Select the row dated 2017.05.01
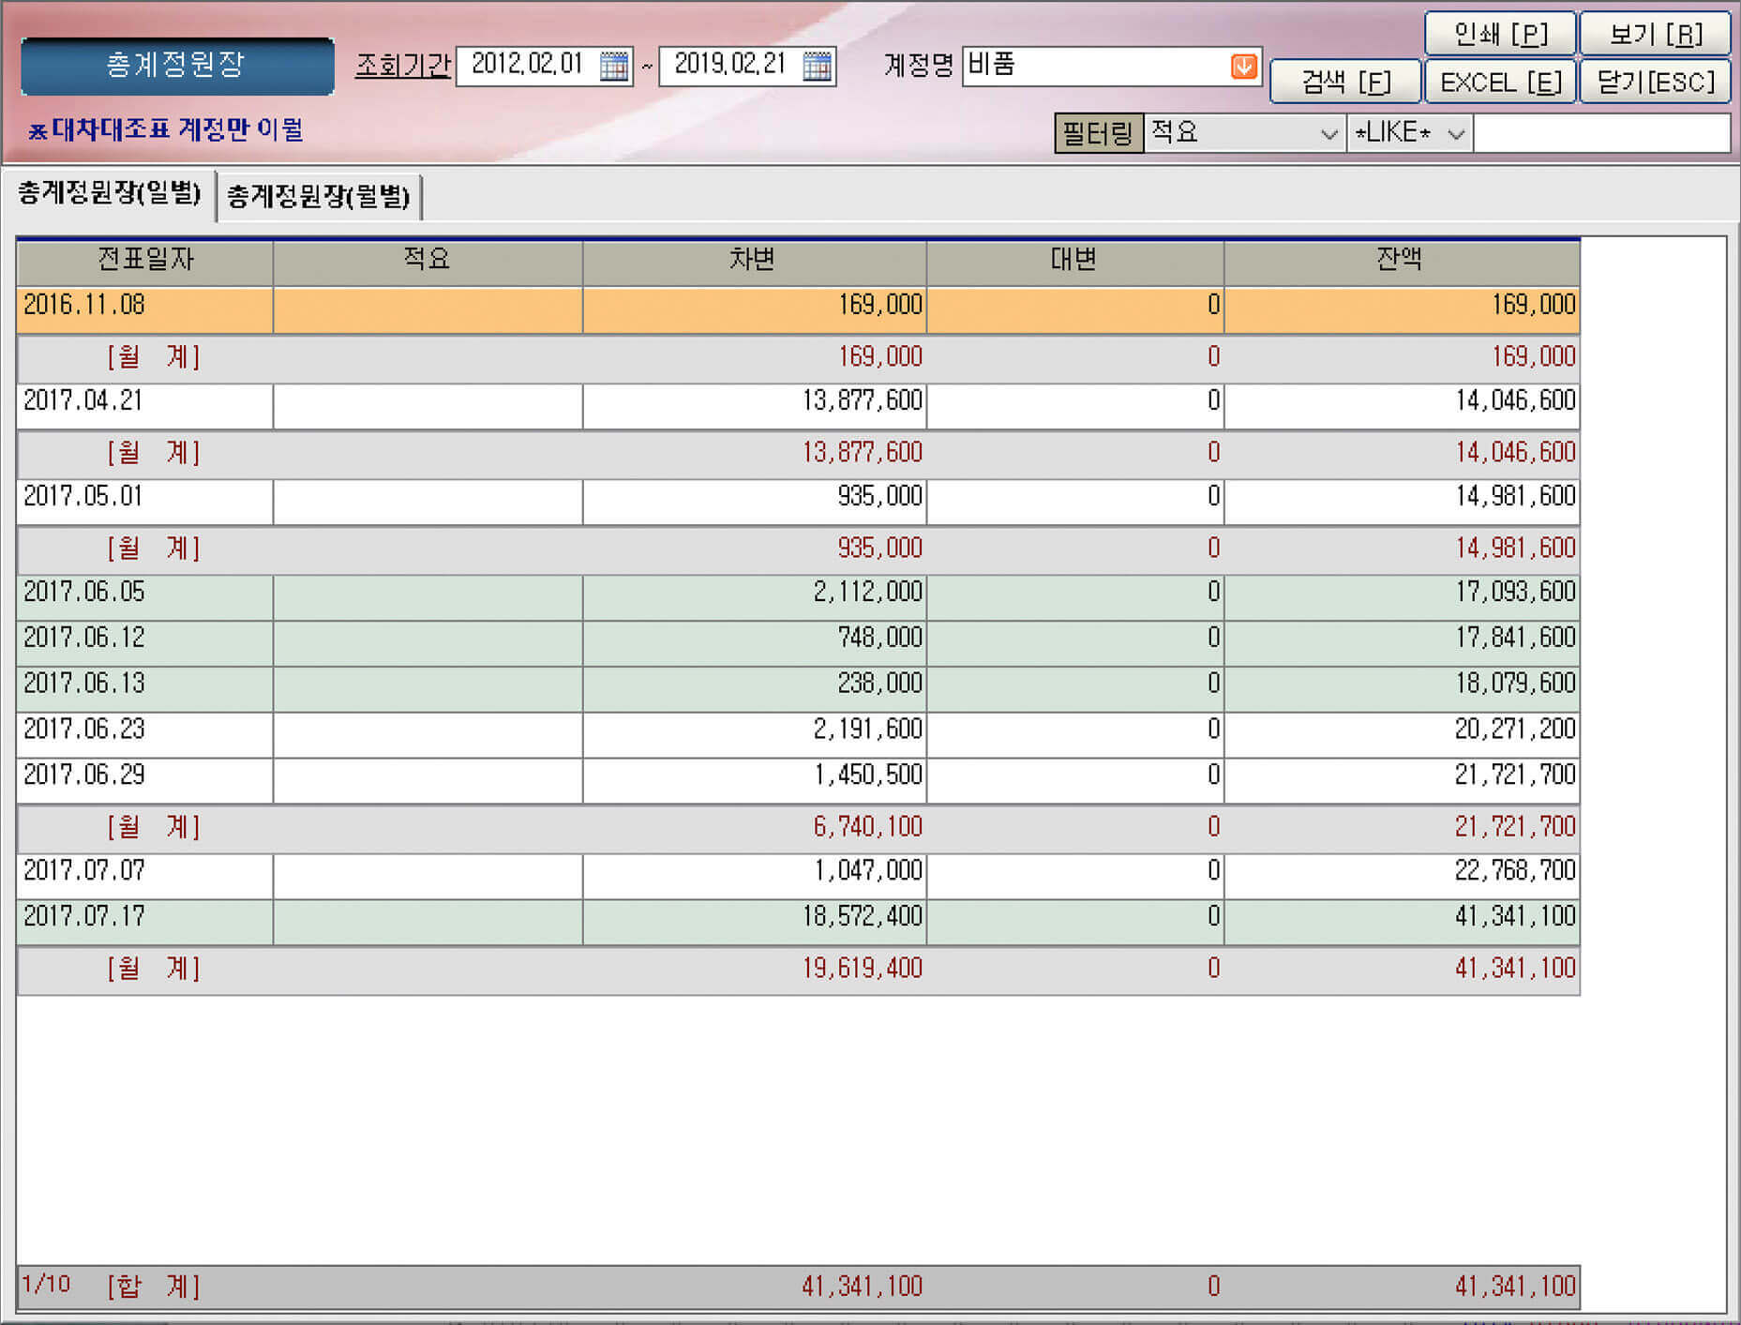 [798, 502]
